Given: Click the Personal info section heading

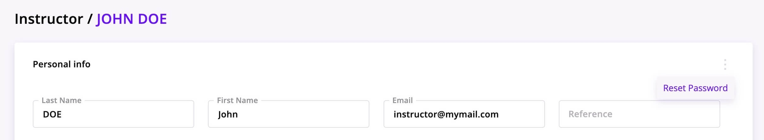Looking at the screenshot, I should [62, 64].
